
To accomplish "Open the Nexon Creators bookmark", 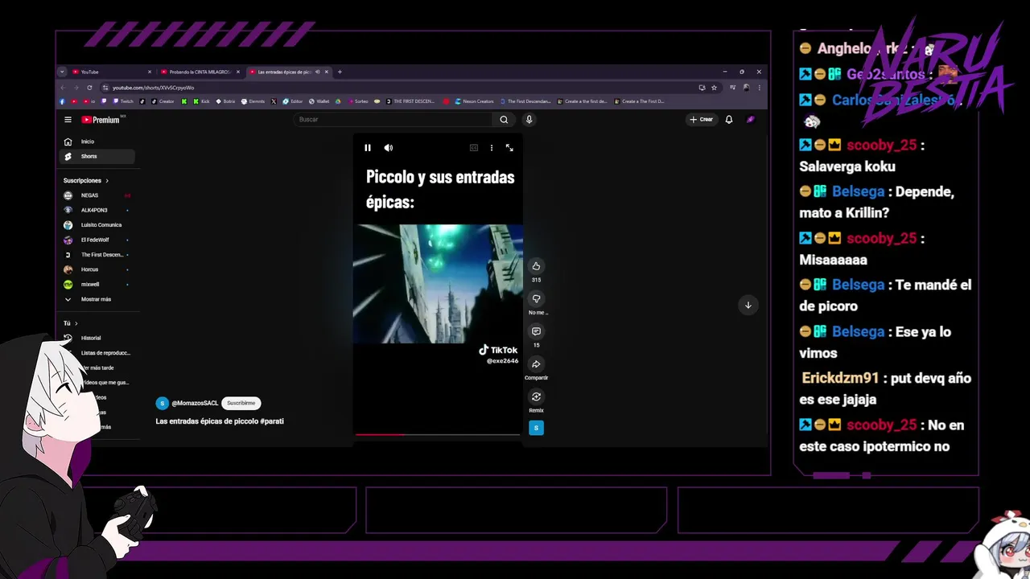I will [475, 101].
